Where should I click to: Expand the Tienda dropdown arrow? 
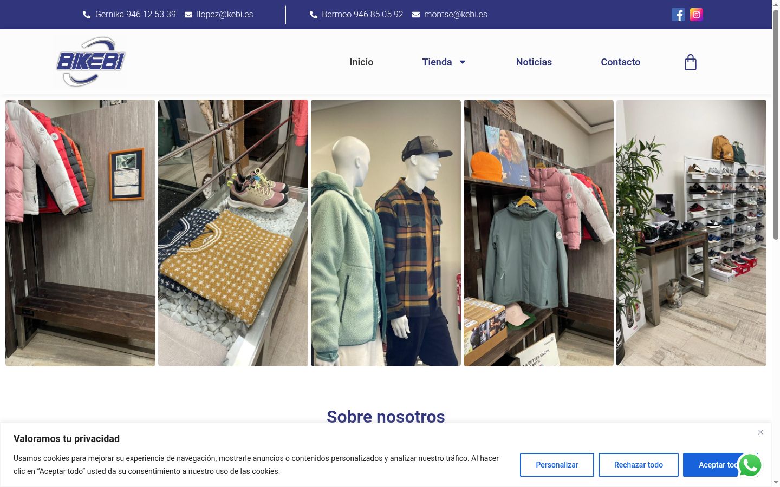[463, 62]
